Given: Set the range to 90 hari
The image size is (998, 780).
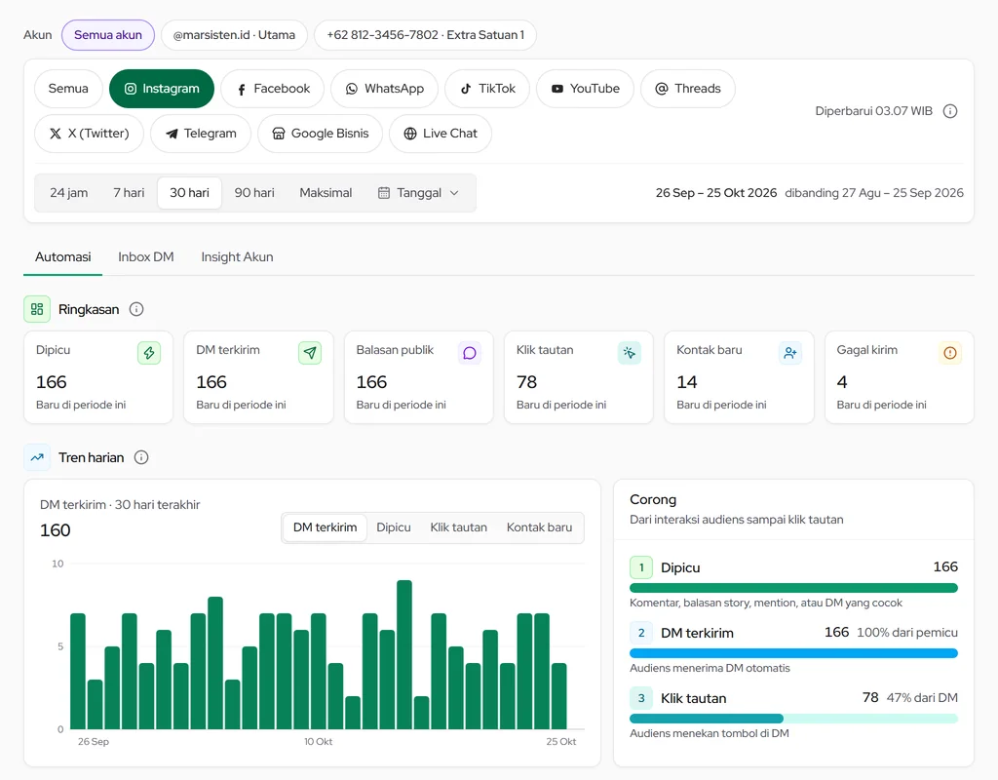Looking at the screenshot, I should coord(254,193).
